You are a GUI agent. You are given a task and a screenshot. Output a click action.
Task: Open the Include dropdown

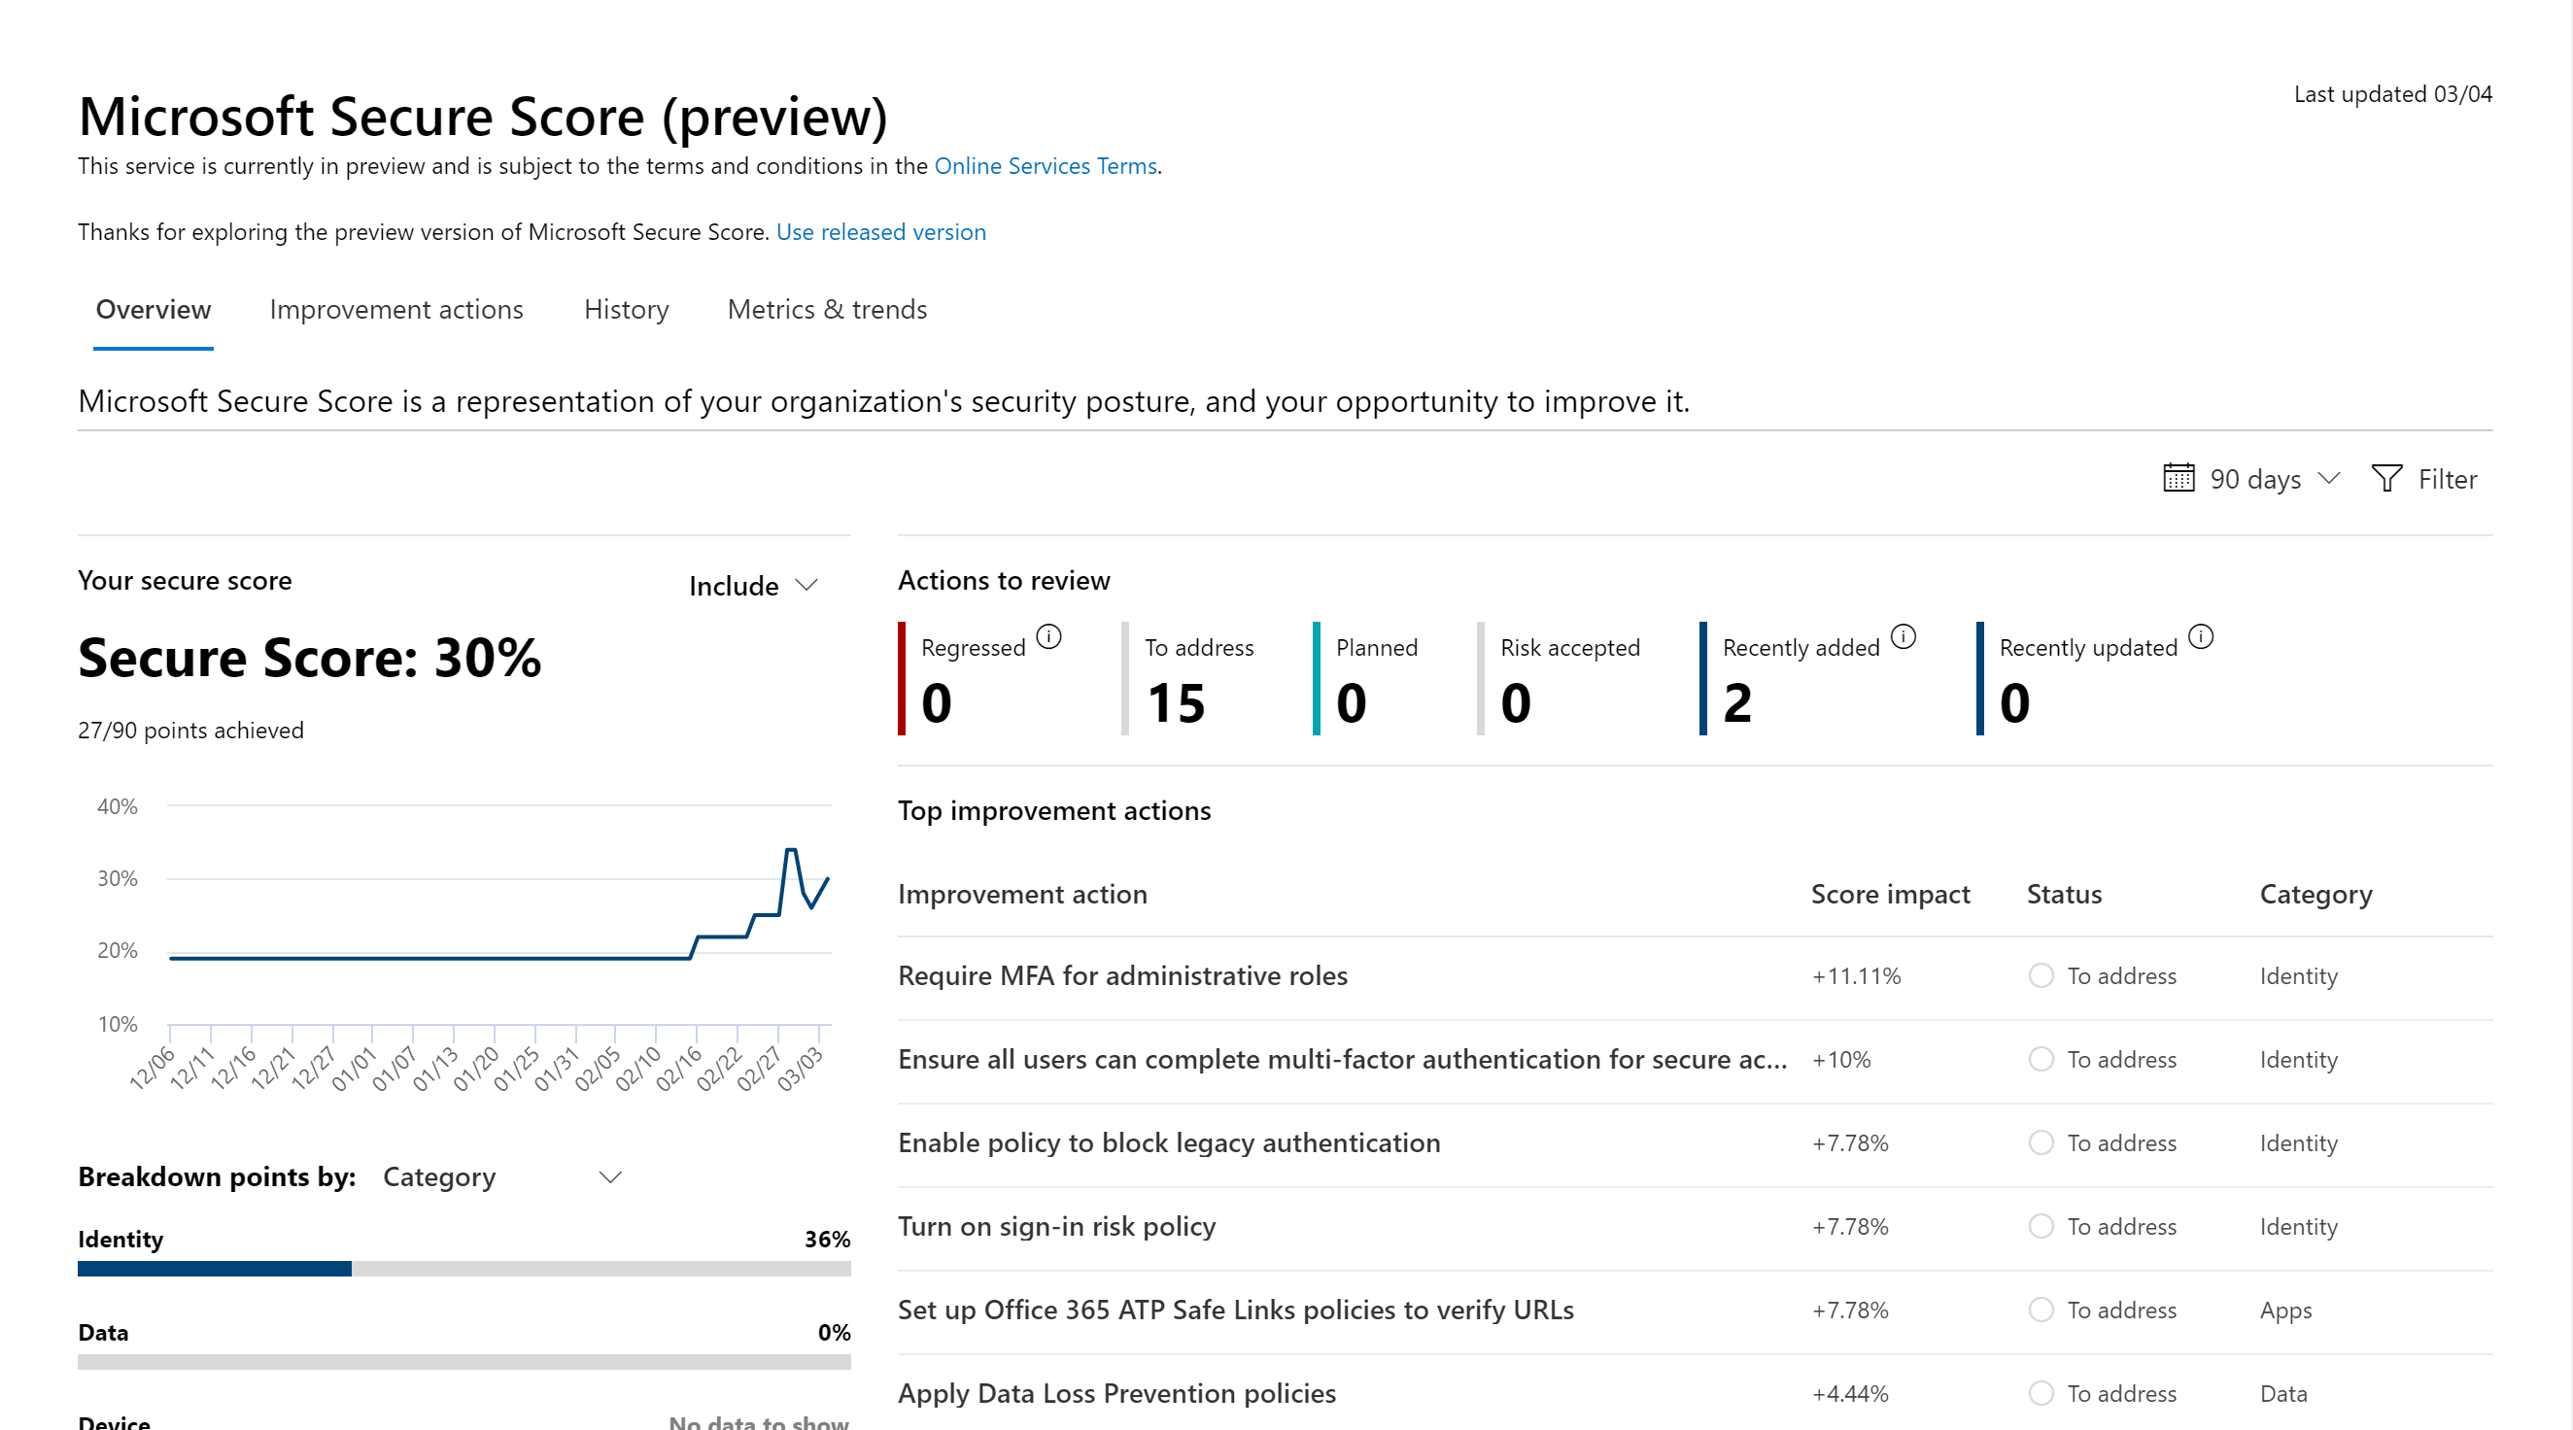coord(753,586)
